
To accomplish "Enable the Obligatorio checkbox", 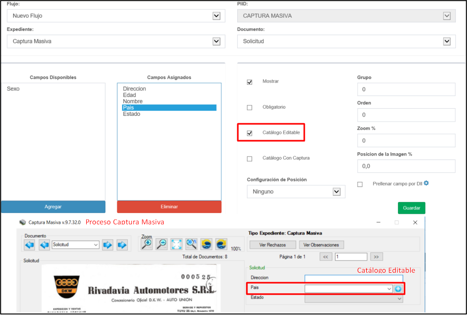I will [249, 107].
